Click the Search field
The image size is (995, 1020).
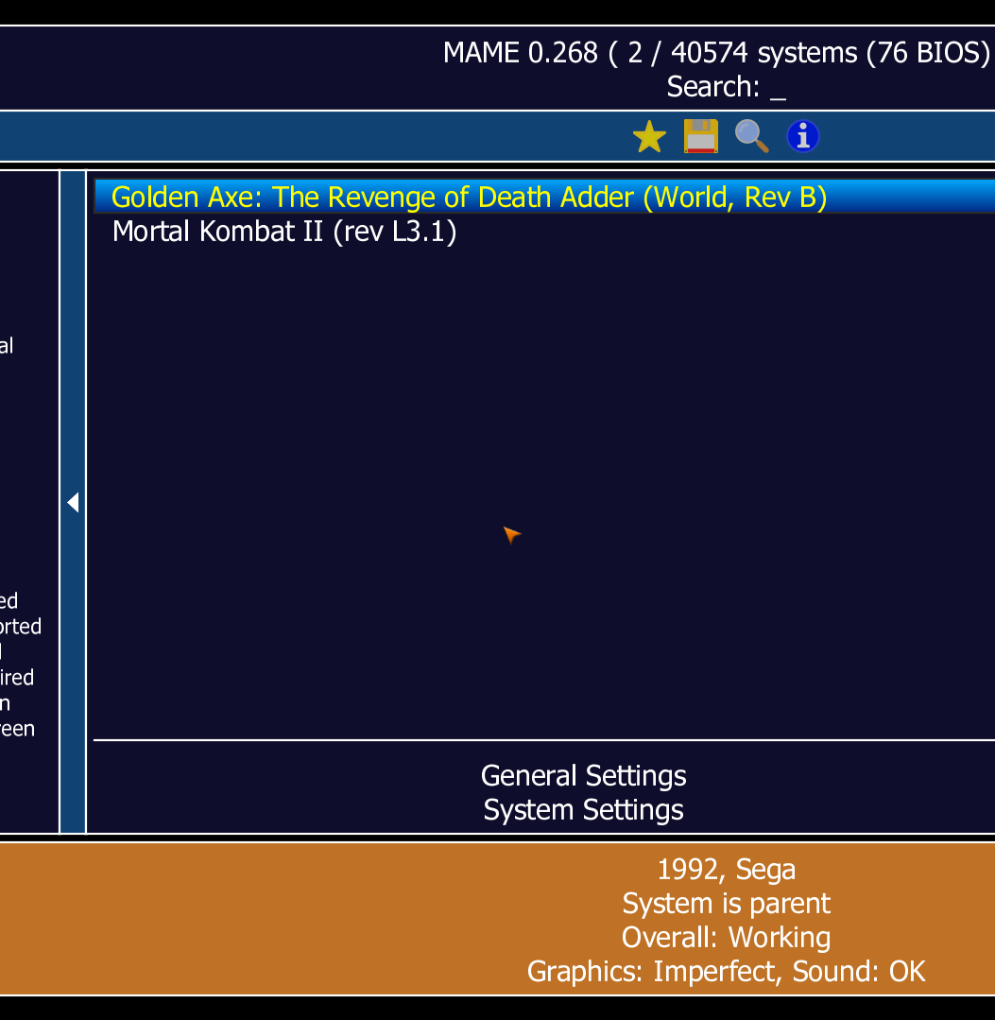tap(727, 87)
